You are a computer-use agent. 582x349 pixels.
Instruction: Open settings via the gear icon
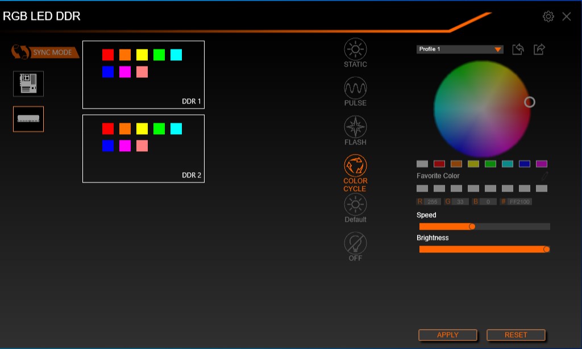coord(548,16)
